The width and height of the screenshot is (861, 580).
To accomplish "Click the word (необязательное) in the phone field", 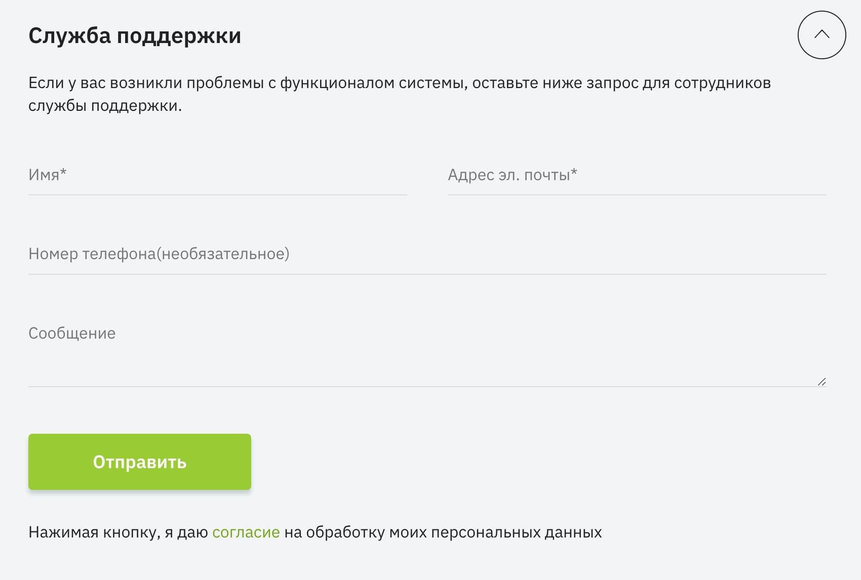I will 223,254.
